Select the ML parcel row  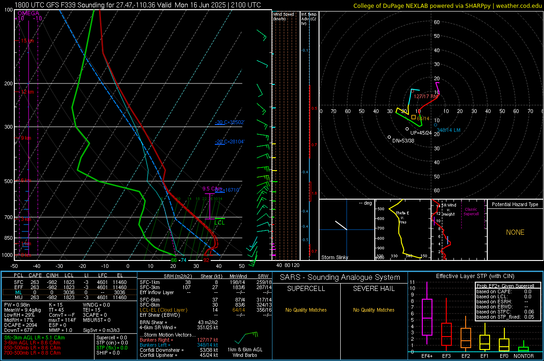tap(70, 292)
